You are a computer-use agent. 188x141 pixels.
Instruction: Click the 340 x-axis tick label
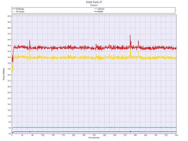pos(115,135)
